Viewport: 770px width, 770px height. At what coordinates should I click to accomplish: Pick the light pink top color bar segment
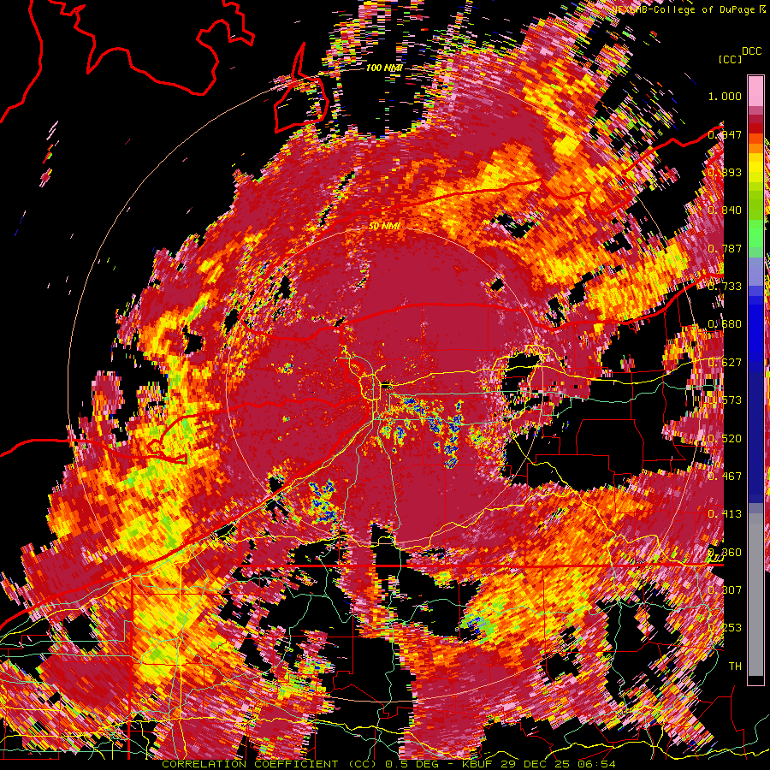click(755, 92)
